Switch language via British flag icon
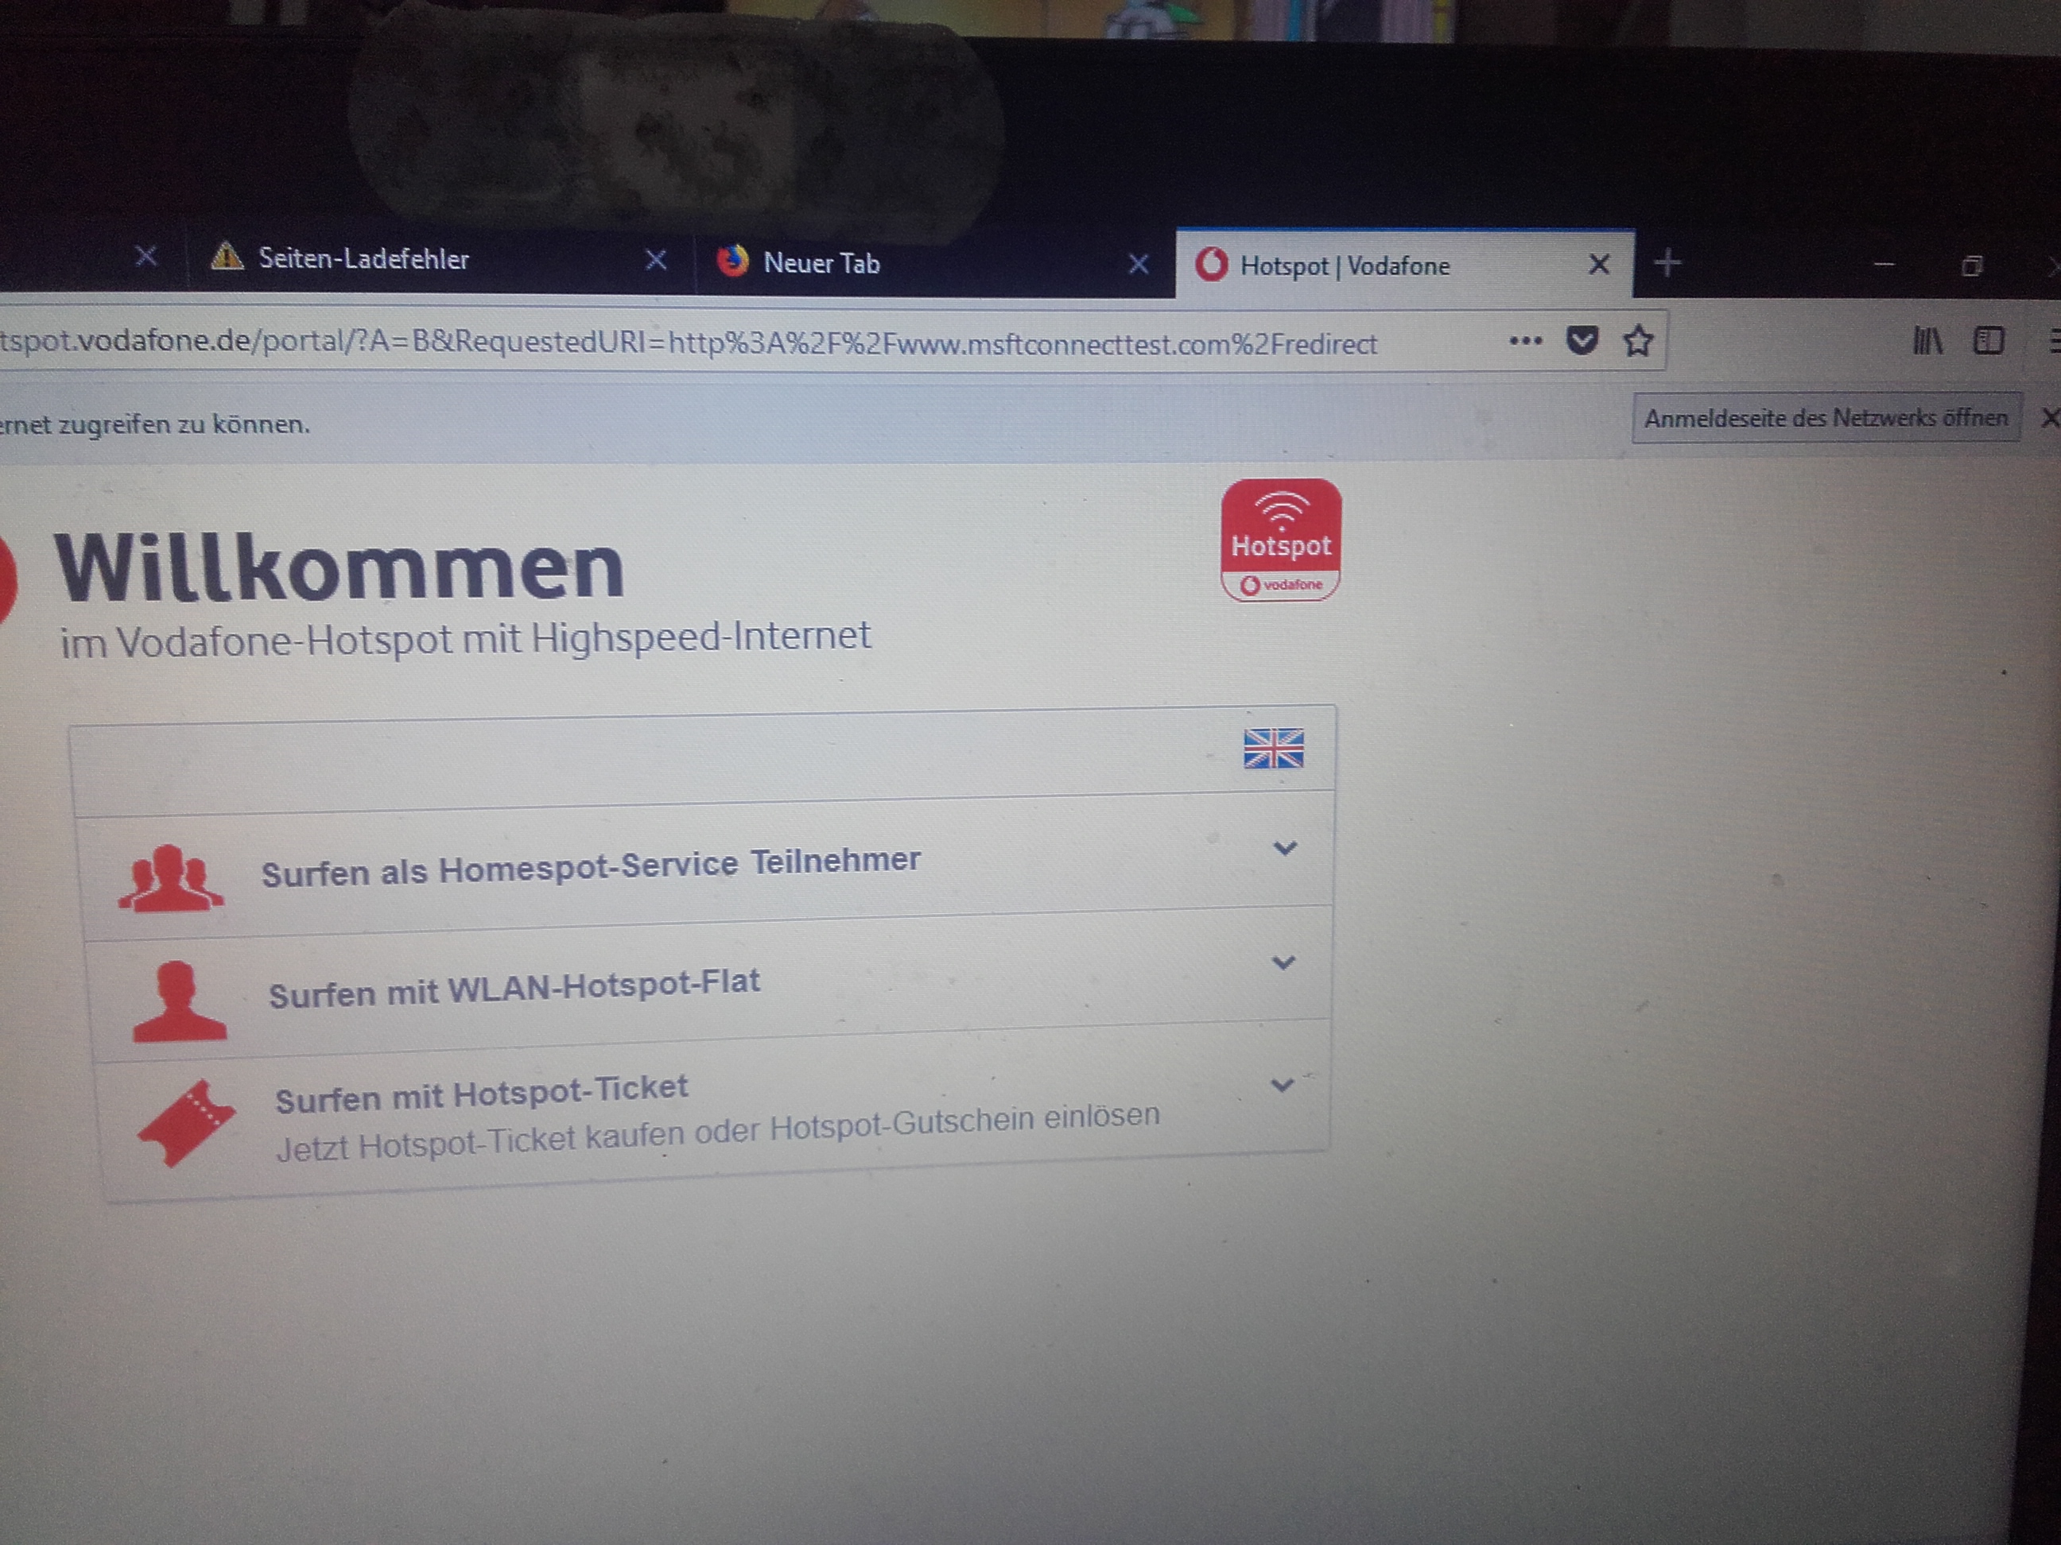Image resolution: width=2061 pixels, height=1545 pixels. [x=1273, y=749]
